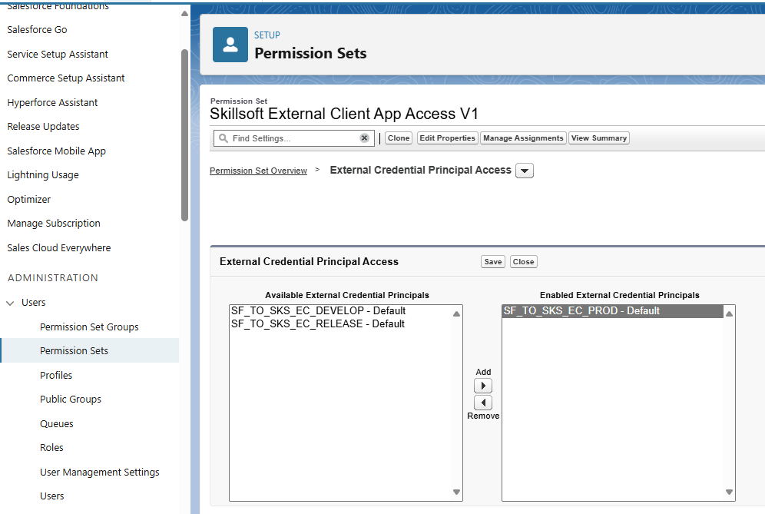Viewport: 765px width, 514px height.
Task: Open External Credential Principal Access dropdown
Action: (x=525, y=171)
